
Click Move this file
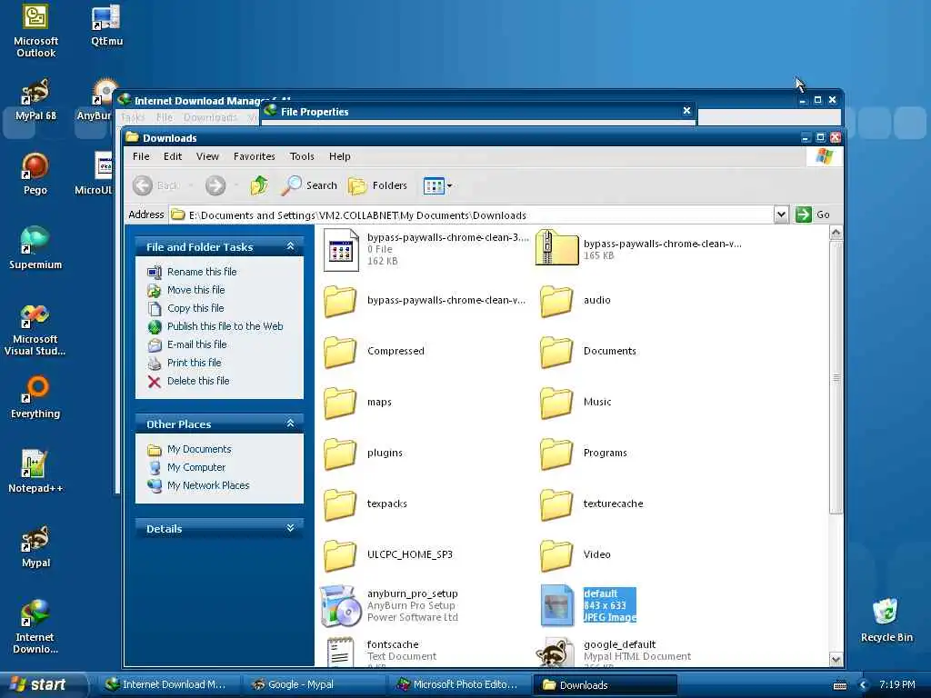click(196, 290)
